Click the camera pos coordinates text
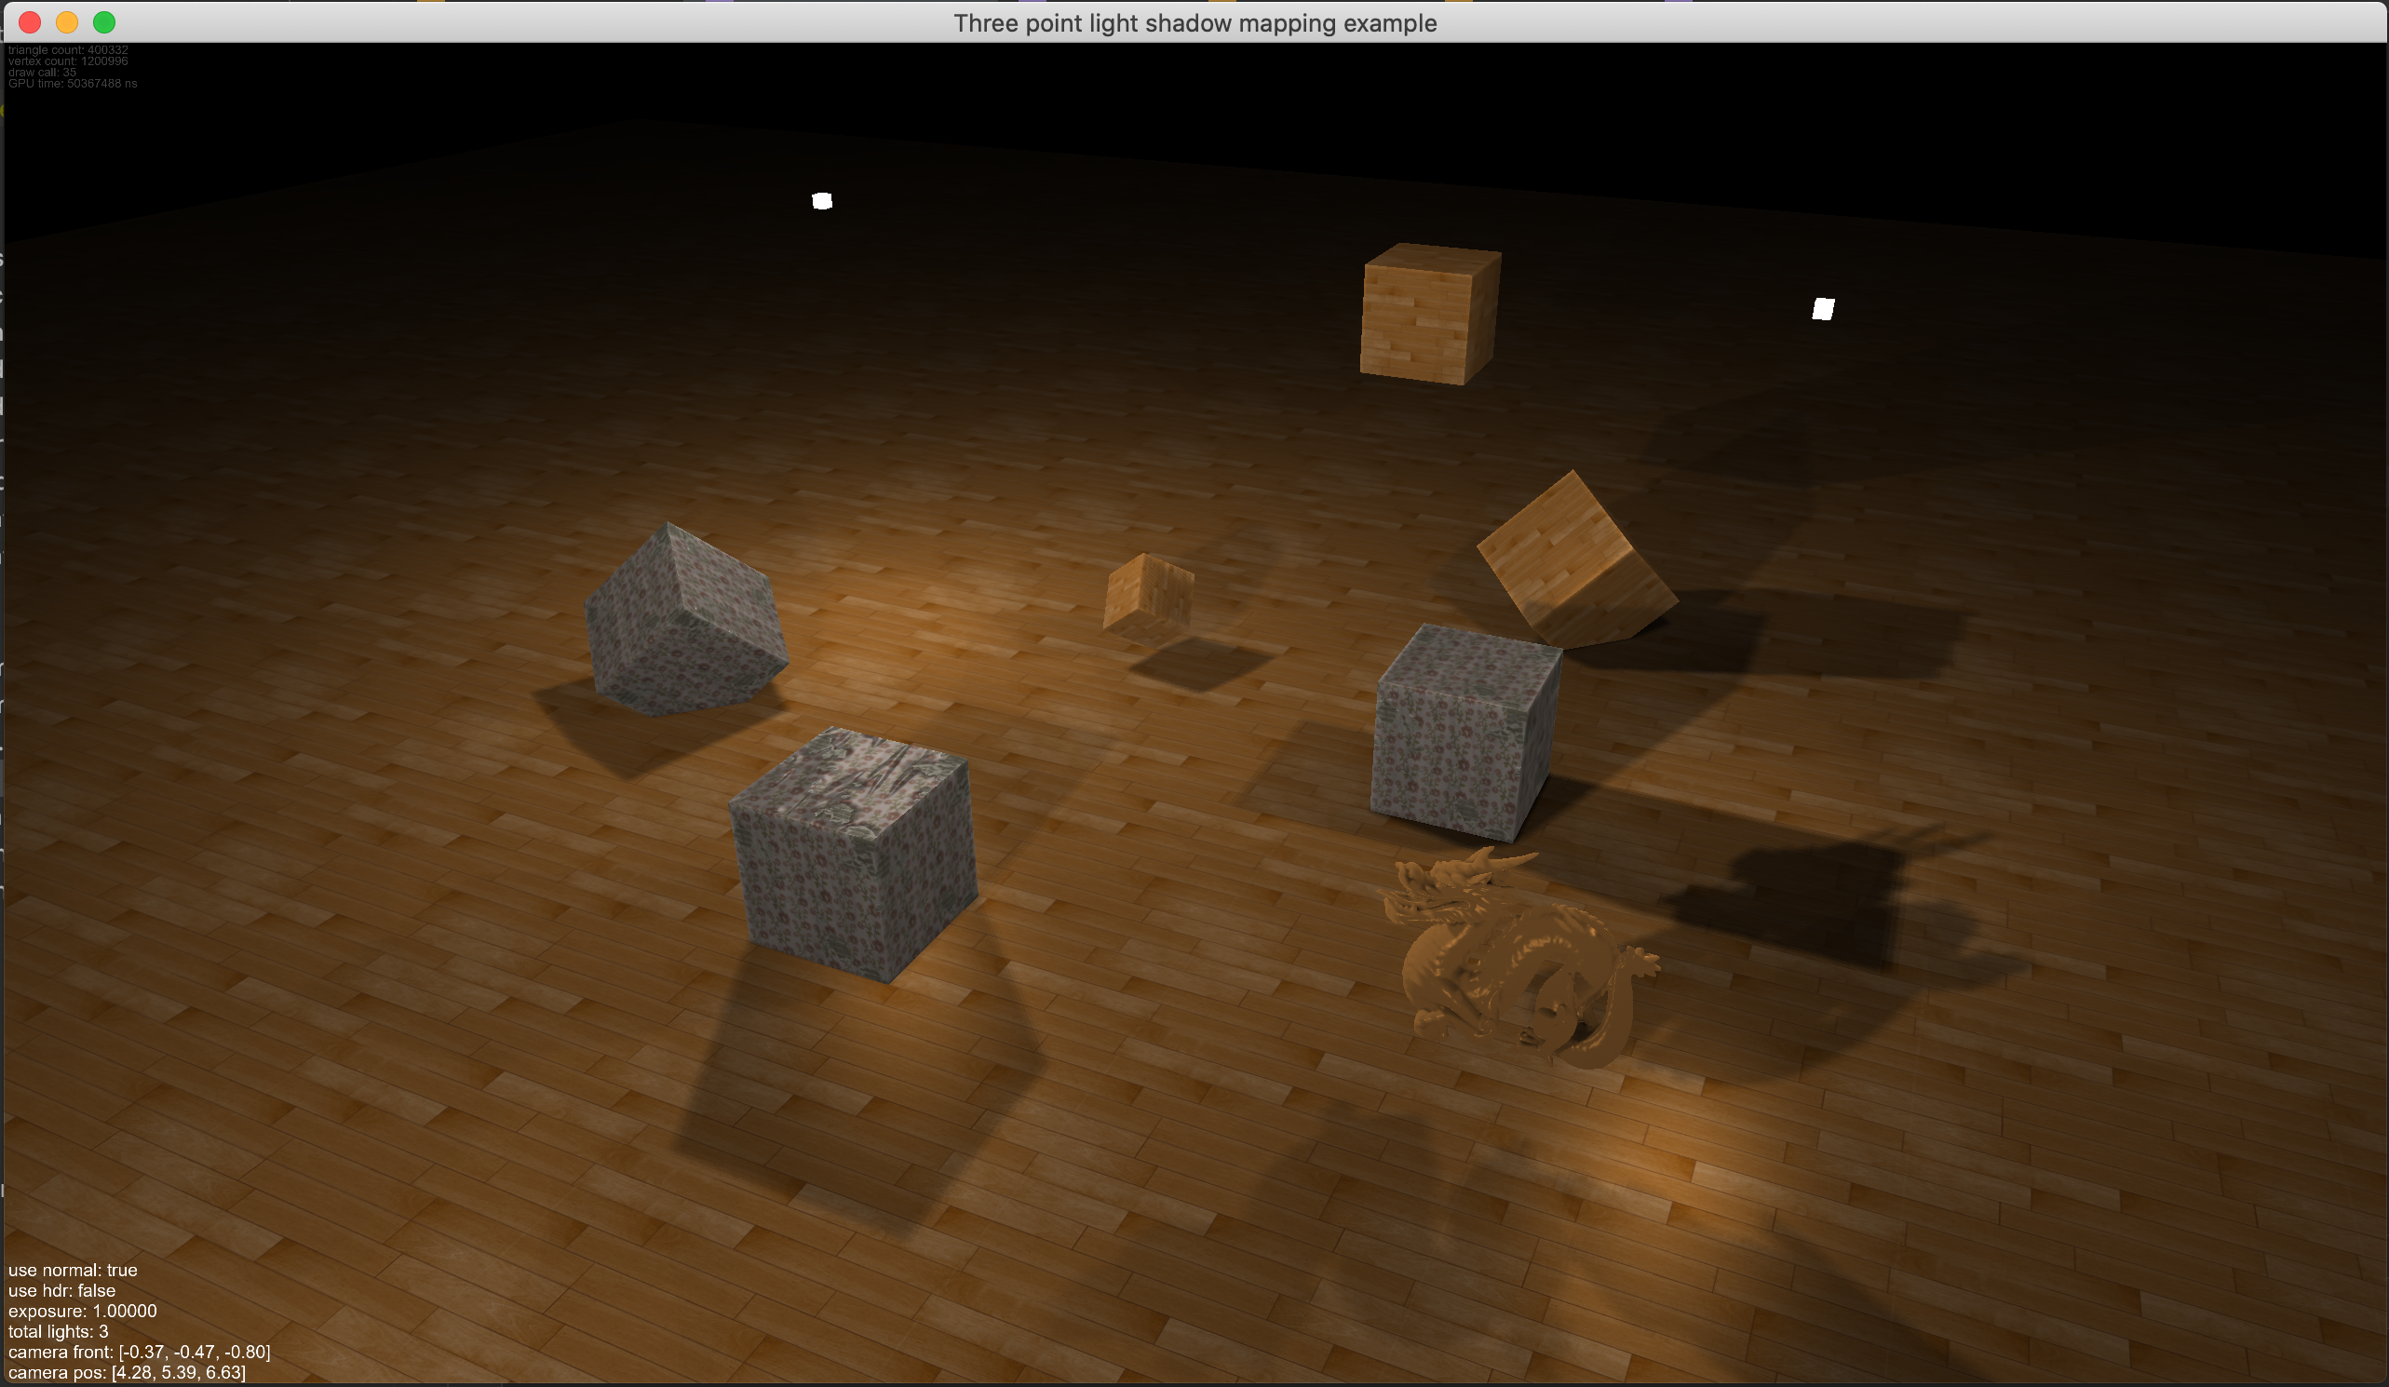 127,1372
